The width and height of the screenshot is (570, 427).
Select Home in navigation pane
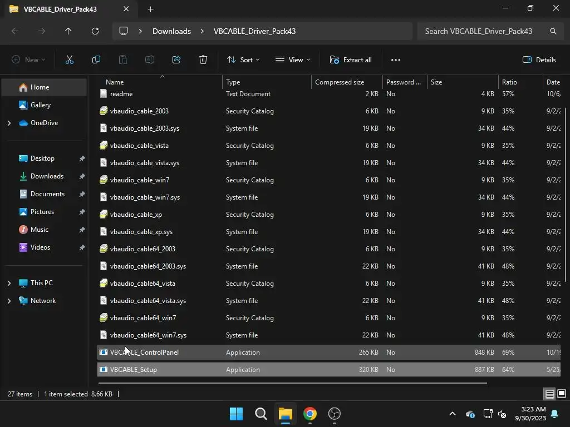click(x=45, y=87)
